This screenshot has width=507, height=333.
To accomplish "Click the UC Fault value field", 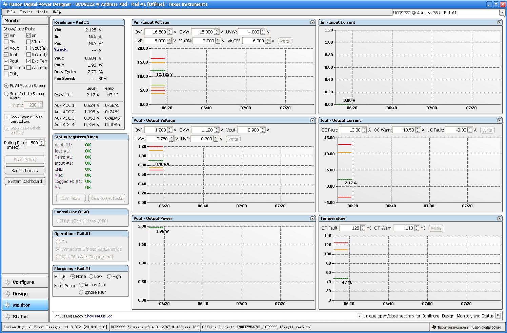I will coord(456,130).
